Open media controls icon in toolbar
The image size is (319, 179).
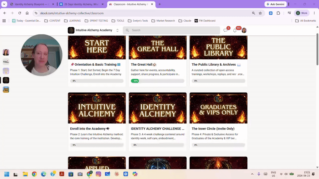pos(289,13)
